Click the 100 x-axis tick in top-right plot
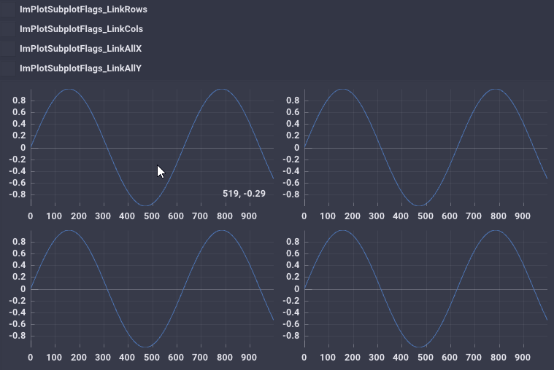This screenshot has height=370, width=554. click(x=328, y=216)
